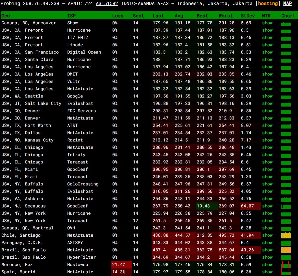Show MTR for Sao Paulo HyperFilter row
The width and height of the screenshot is (298, 276).
click(267, 257)
